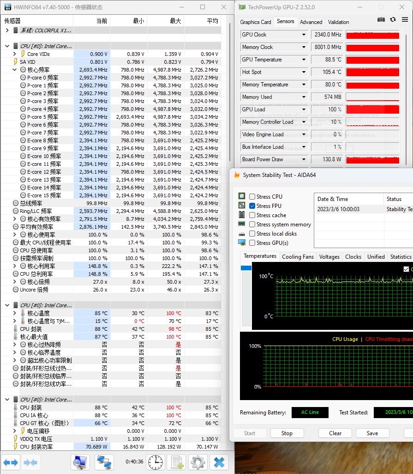The image size is (413, 474).
Task: Open HWiNFO sensor summary monitor icon
Action: click(x=80, y=462)
